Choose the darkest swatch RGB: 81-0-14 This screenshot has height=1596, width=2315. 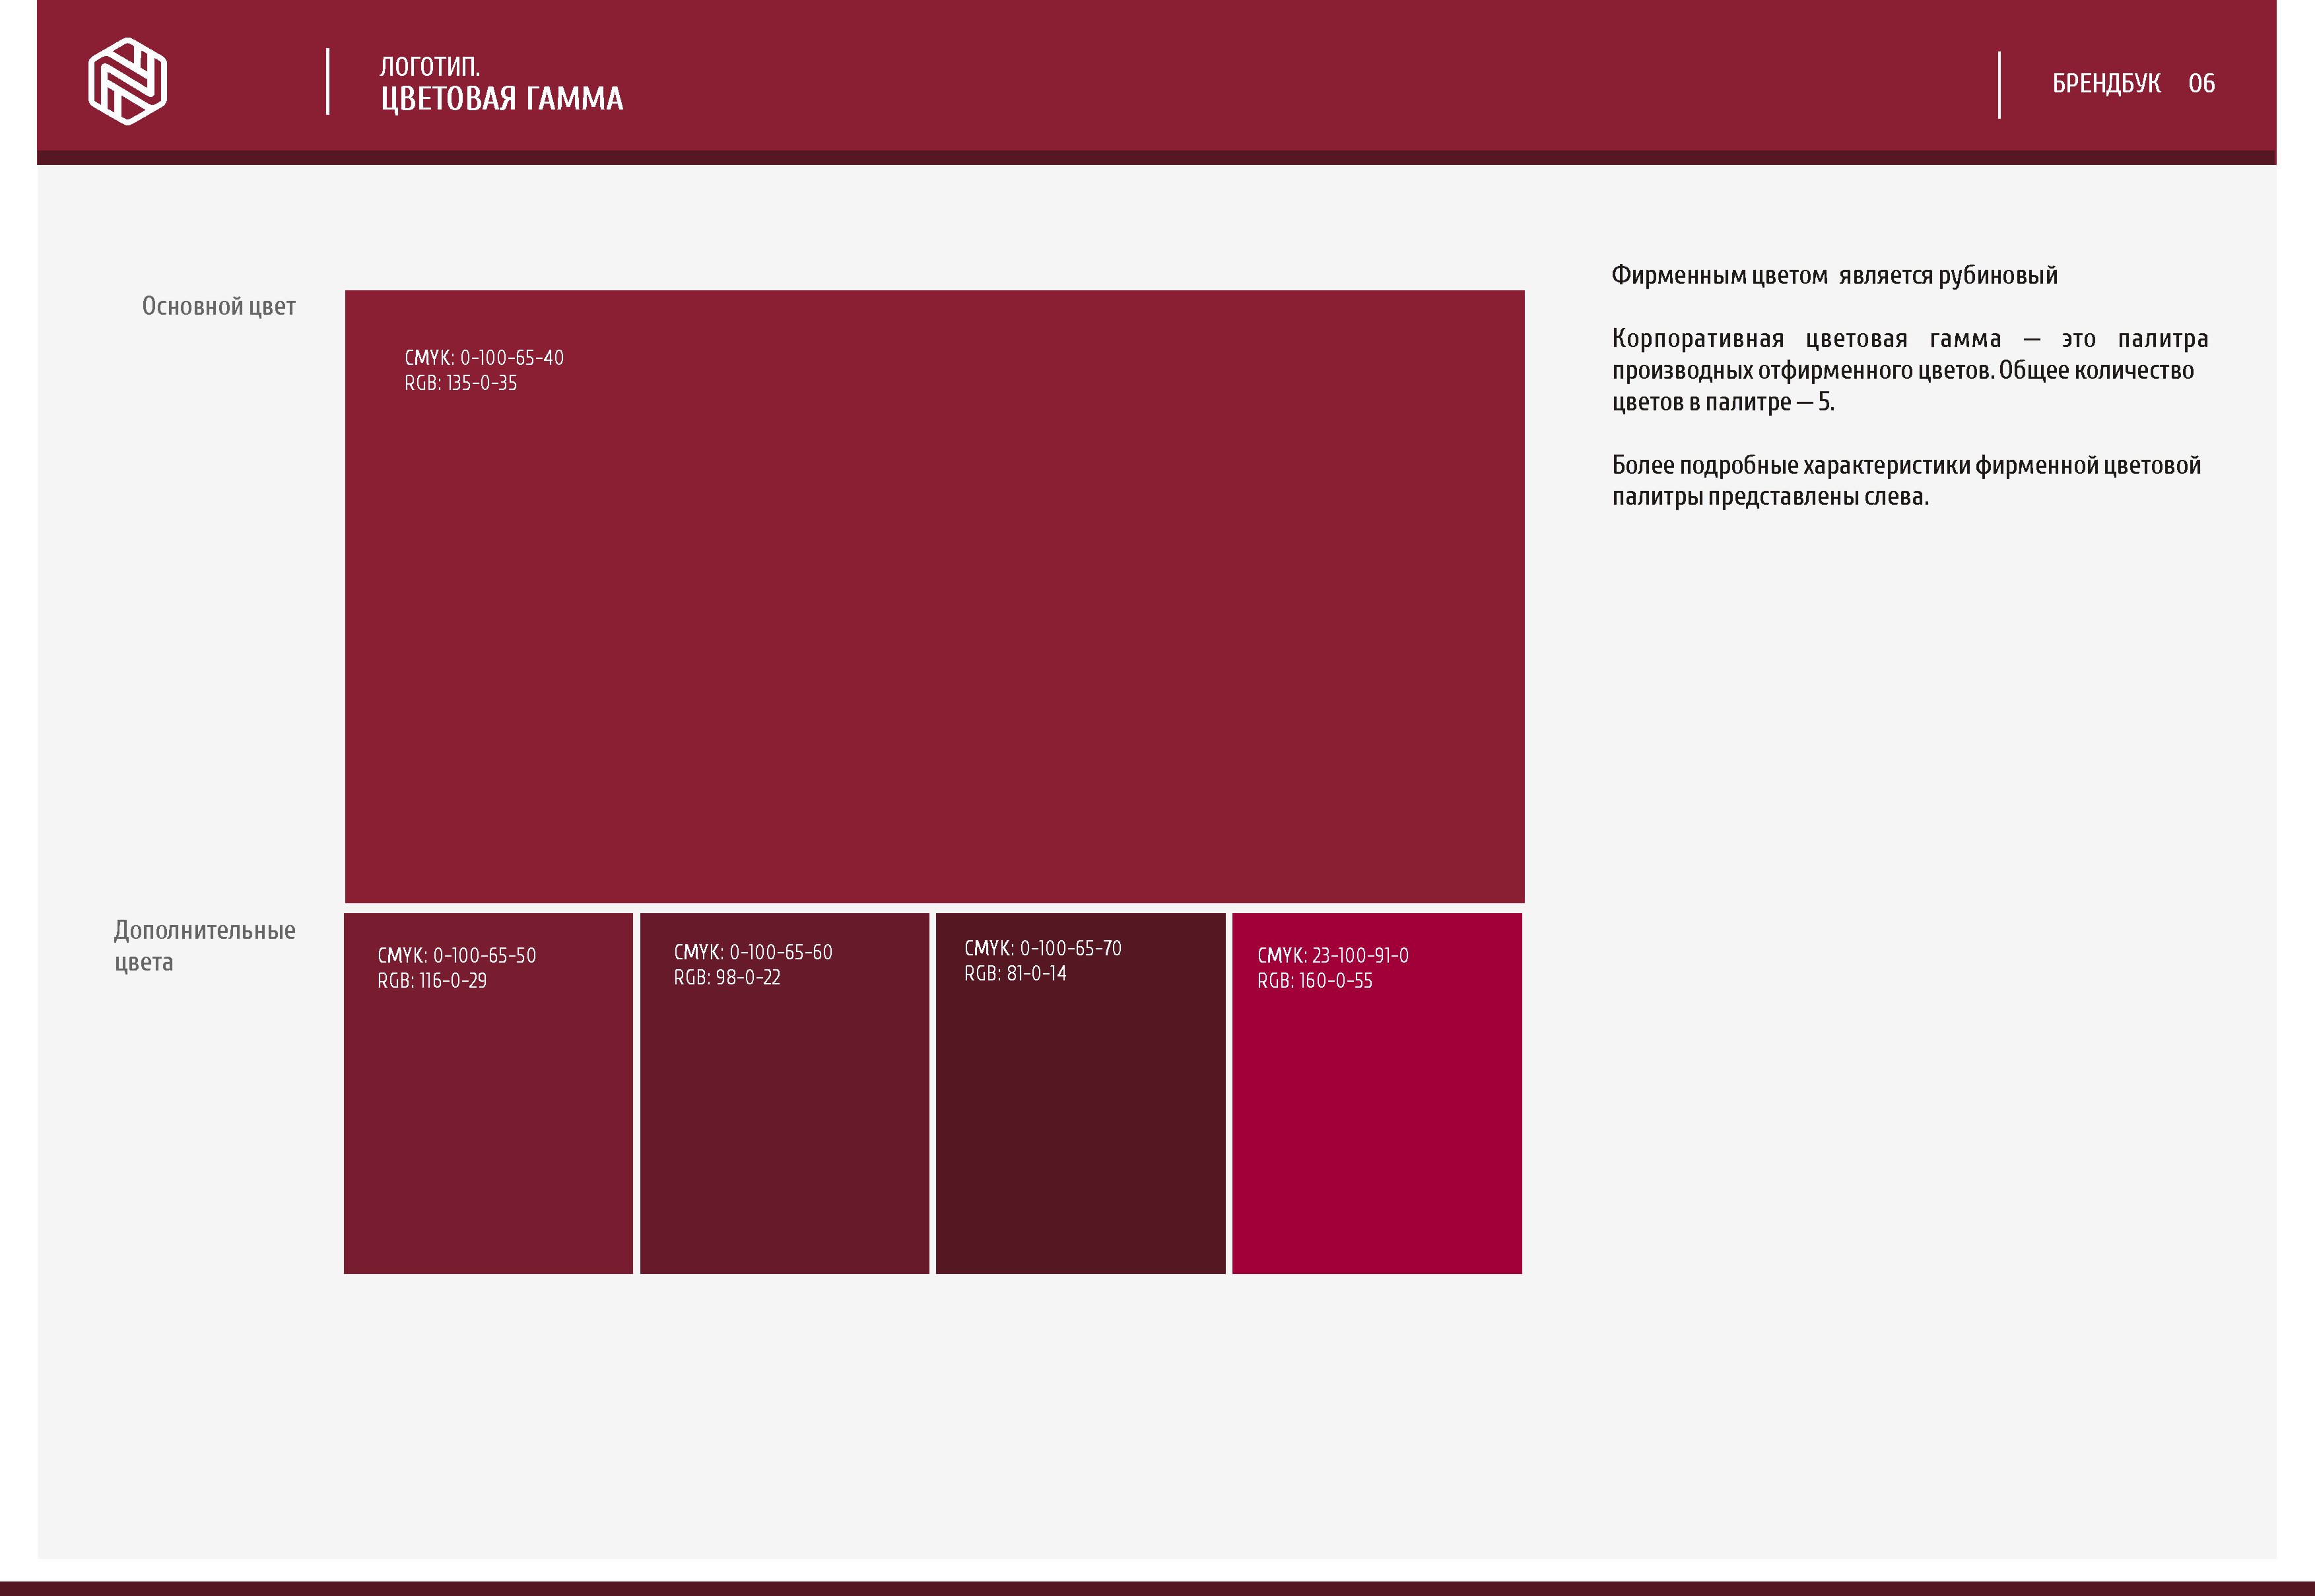pyautogui.click(x=1081, y=1093)
